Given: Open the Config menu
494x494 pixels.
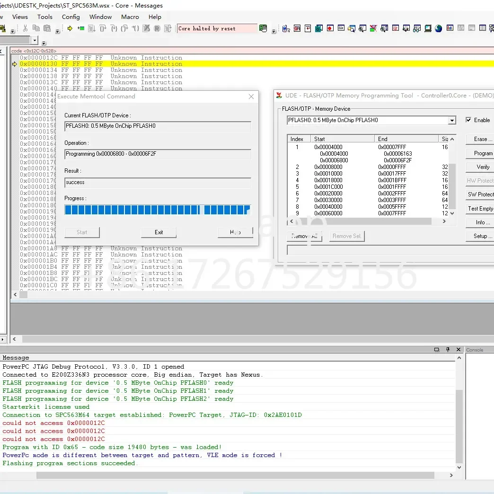Looking at the screenshot, I should click(71, 17).
